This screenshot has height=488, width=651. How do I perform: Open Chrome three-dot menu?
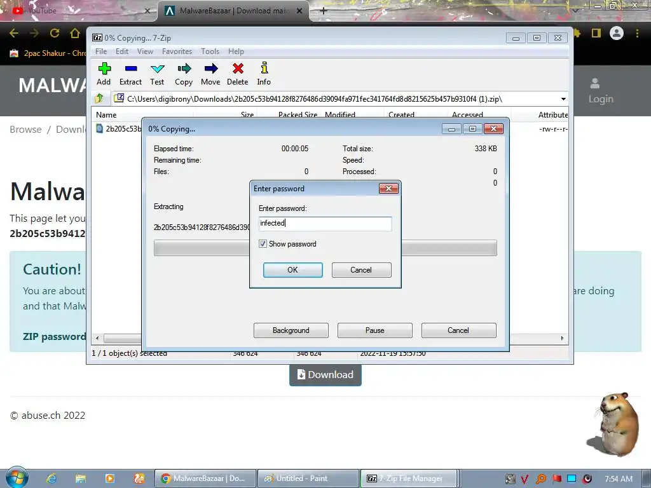(x=637, y=33)
